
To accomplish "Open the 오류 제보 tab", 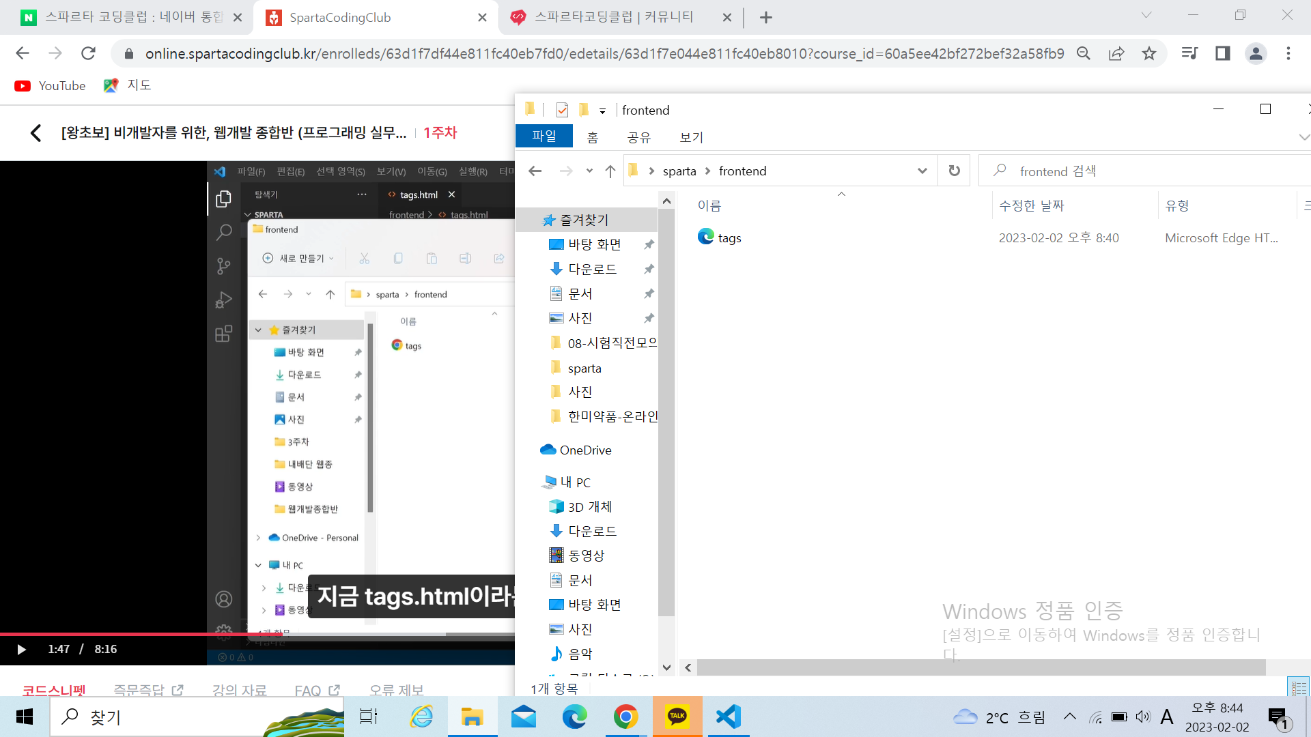I will point(397,690).
